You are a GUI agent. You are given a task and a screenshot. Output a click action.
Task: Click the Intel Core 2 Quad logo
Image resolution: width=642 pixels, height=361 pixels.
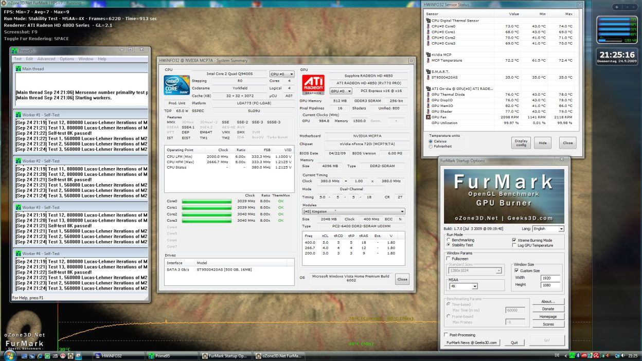point(176,85)
